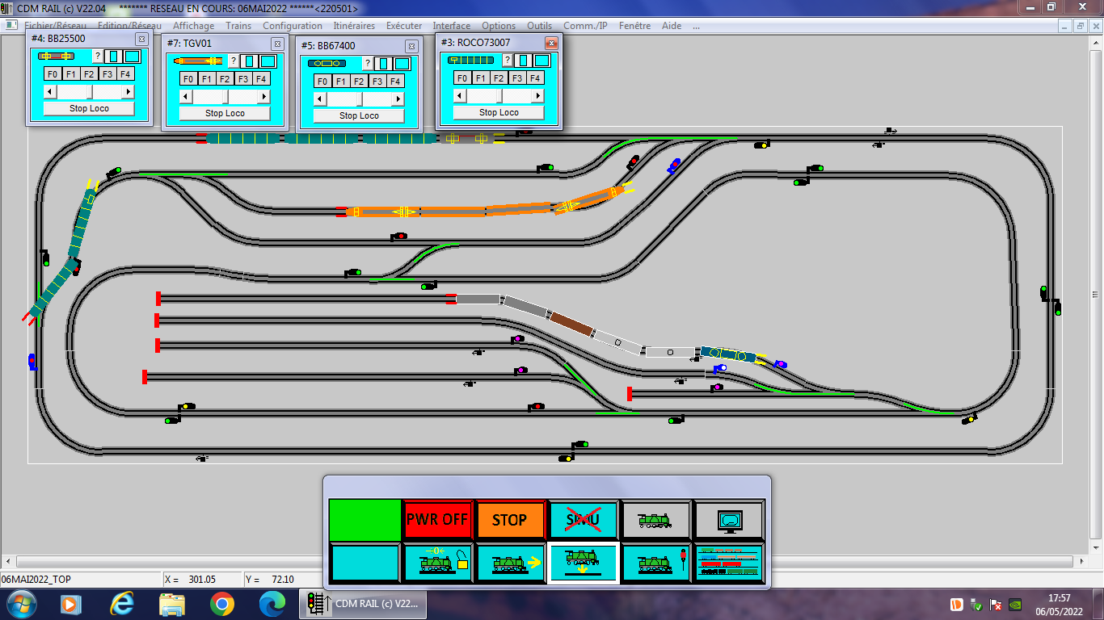Toggle F1 function on ROCO73007 panel

(481, 77)
